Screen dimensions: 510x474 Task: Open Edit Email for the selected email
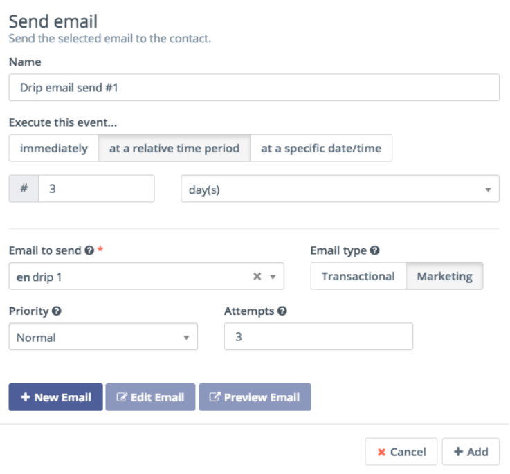coord(150,397)
